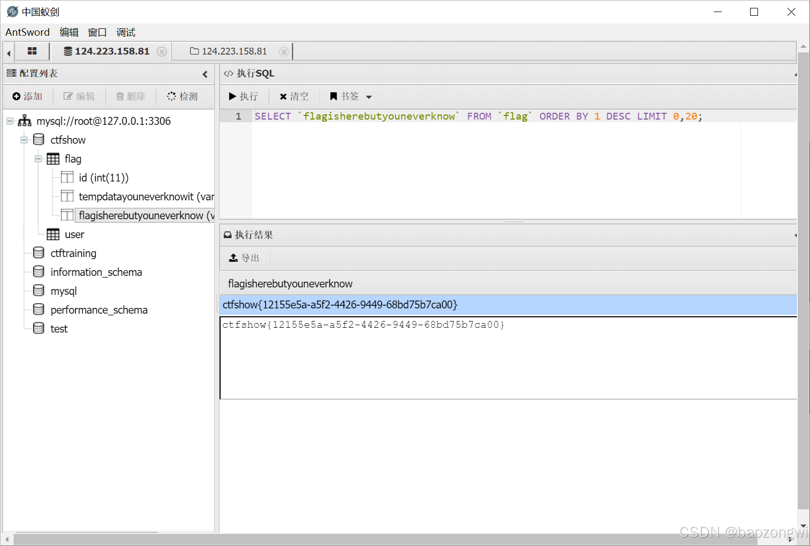Click 执行 to run the SQL
Screen dimensions: 810x546
[x=243, y=96]
